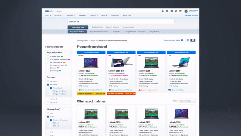Image resolution: width=241 pixels, height=136 pixels.
Task: Check Q2 for Alabama engineering tag
Action: click(48, 59)
